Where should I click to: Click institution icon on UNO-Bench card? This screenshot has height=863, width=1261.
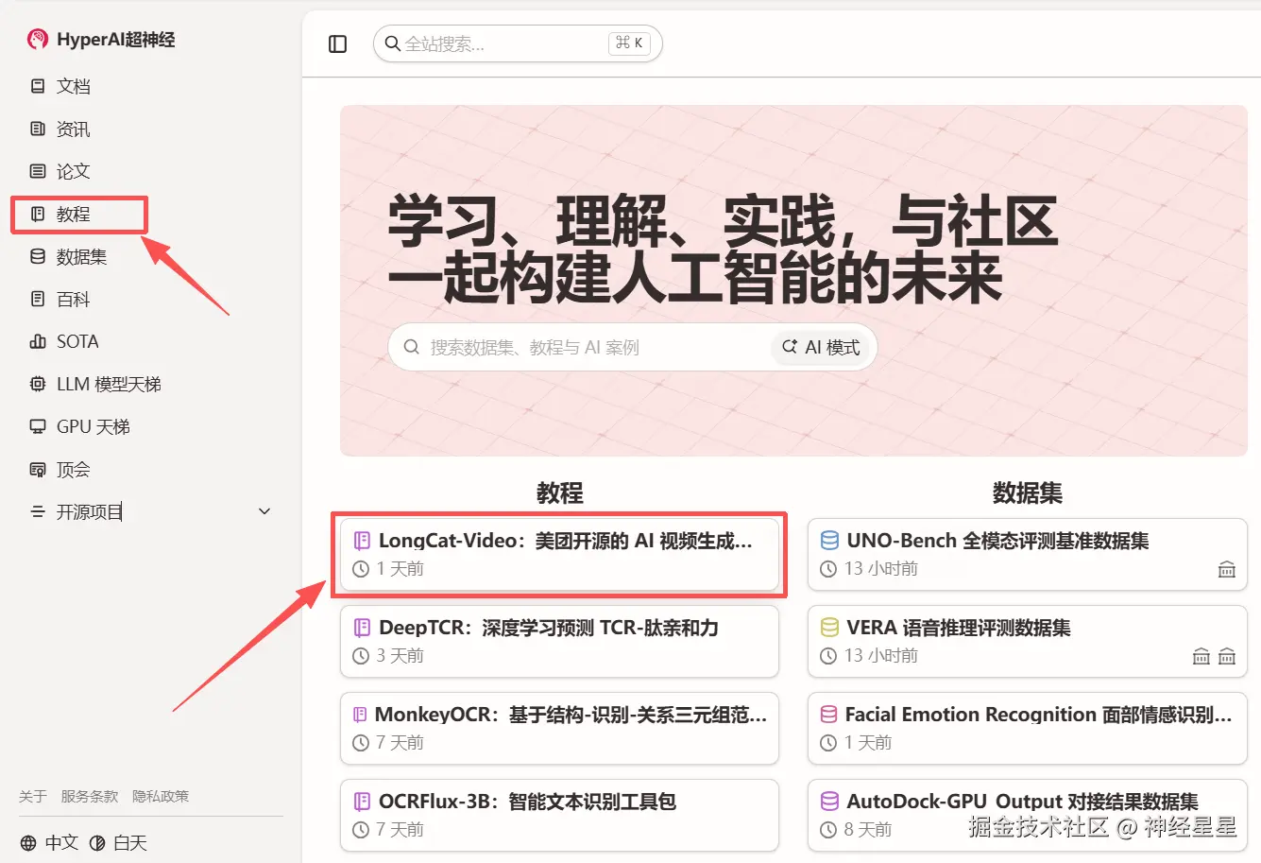coord(1226,569)
